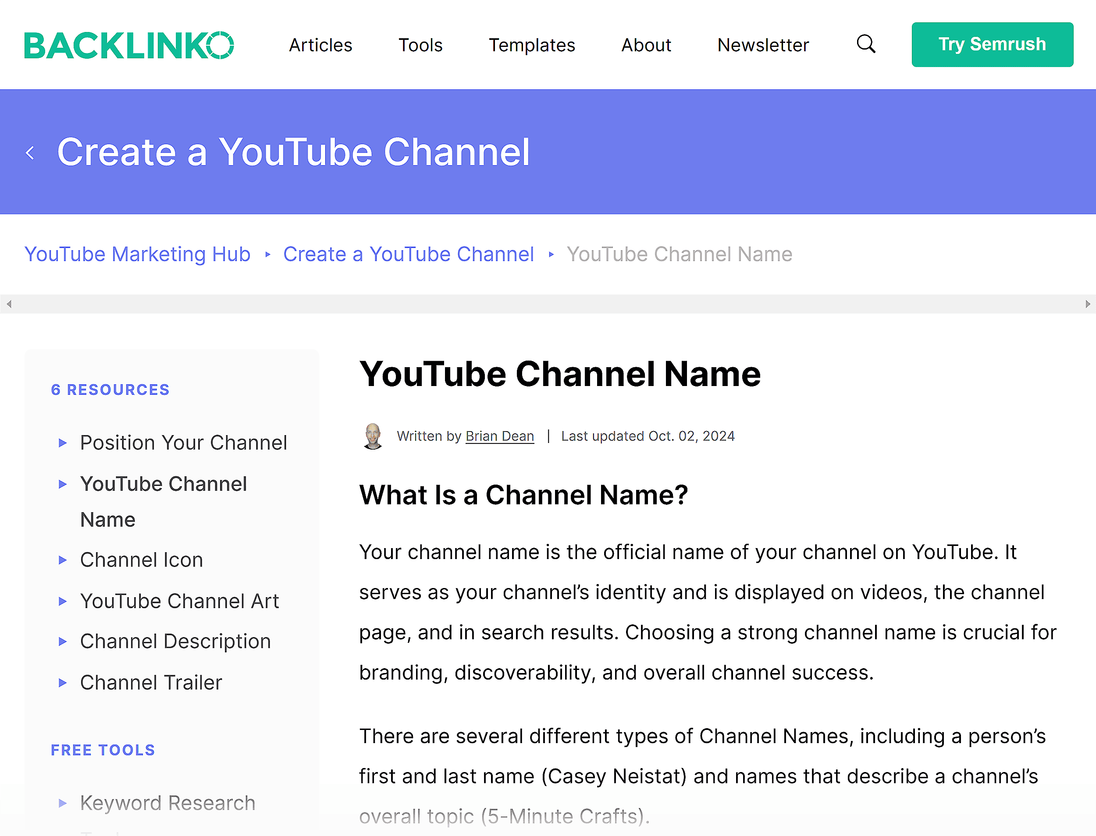Open the search magnifier icon
Screen dimensions: 1096x836
pos(866,44)
